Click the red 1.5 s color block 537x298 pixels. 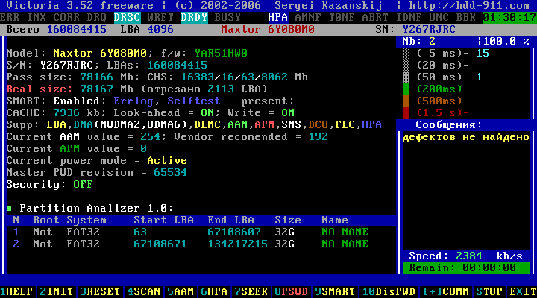point(406,113)
